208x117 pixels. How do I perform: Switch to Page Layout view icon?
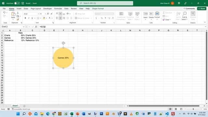click(x=176, y=109)
